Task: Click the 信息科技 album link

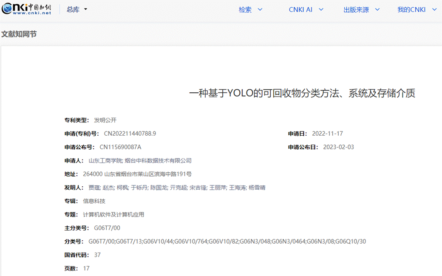Action: [94, 201]
